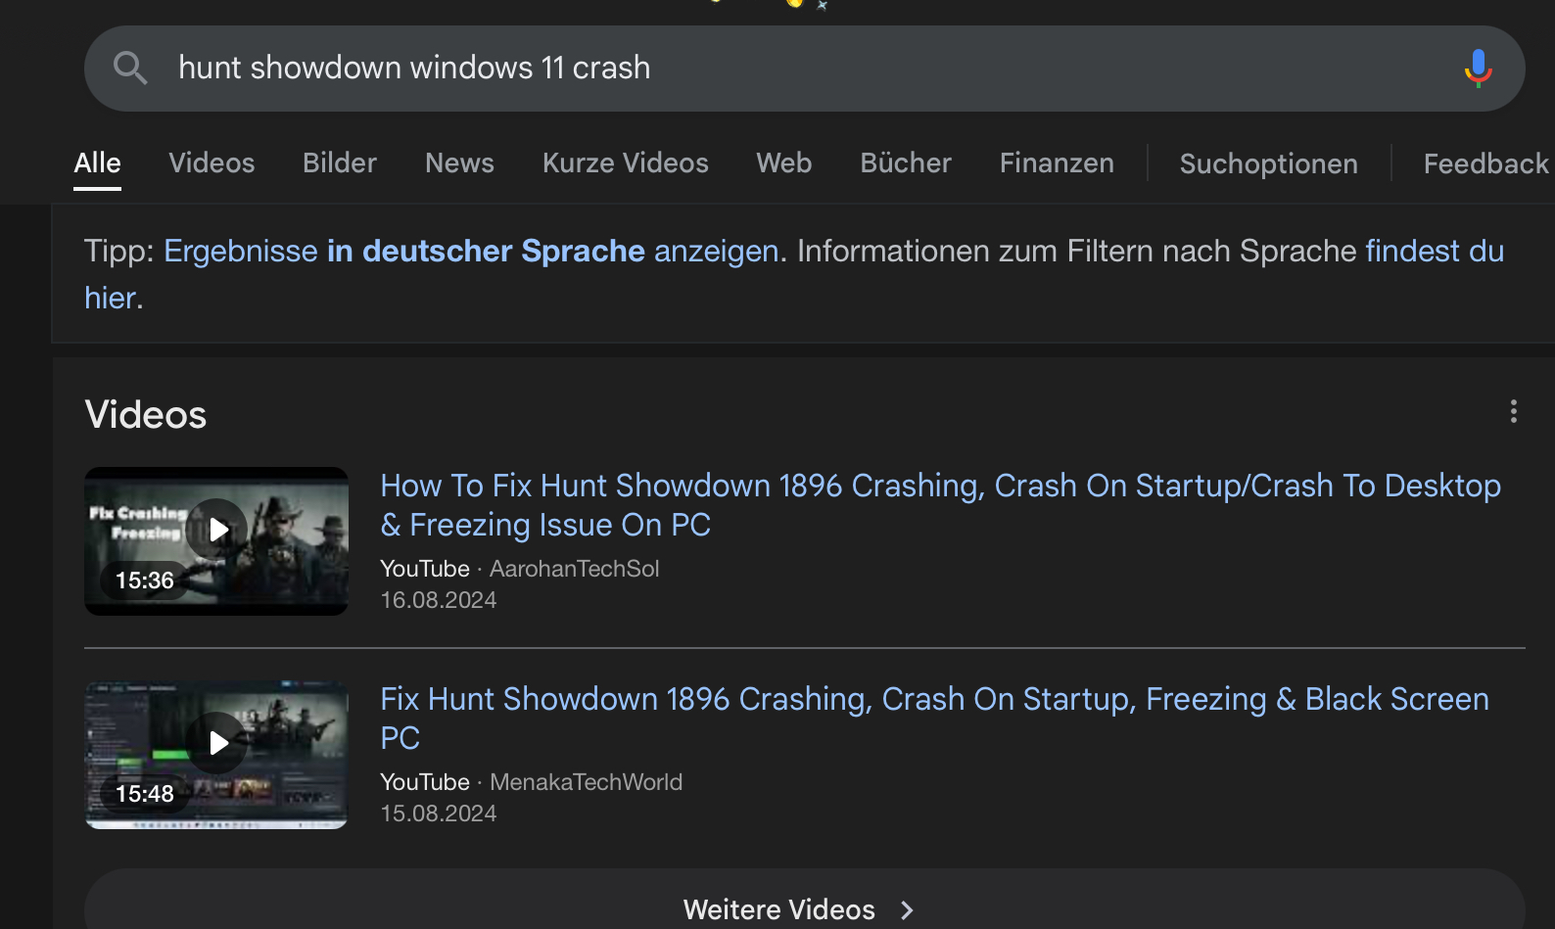Start voice search with microphone icon

[1478, 69]
